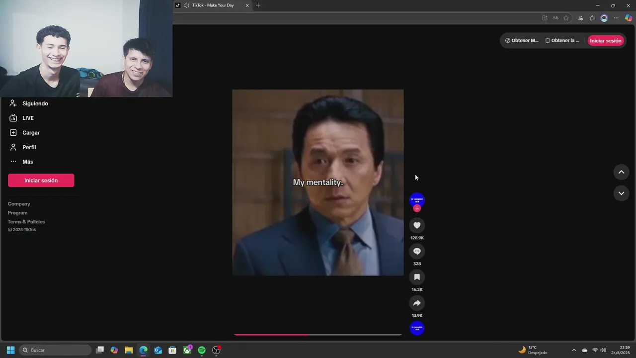Viewport: 636px width, 358px height.
Task: Follow the creator with the red plus badge
Action: pos(417,208)
